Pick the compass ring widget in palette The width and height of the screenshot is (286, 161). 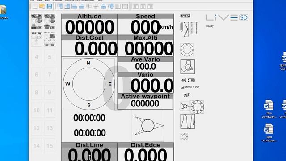pos(187,50)
